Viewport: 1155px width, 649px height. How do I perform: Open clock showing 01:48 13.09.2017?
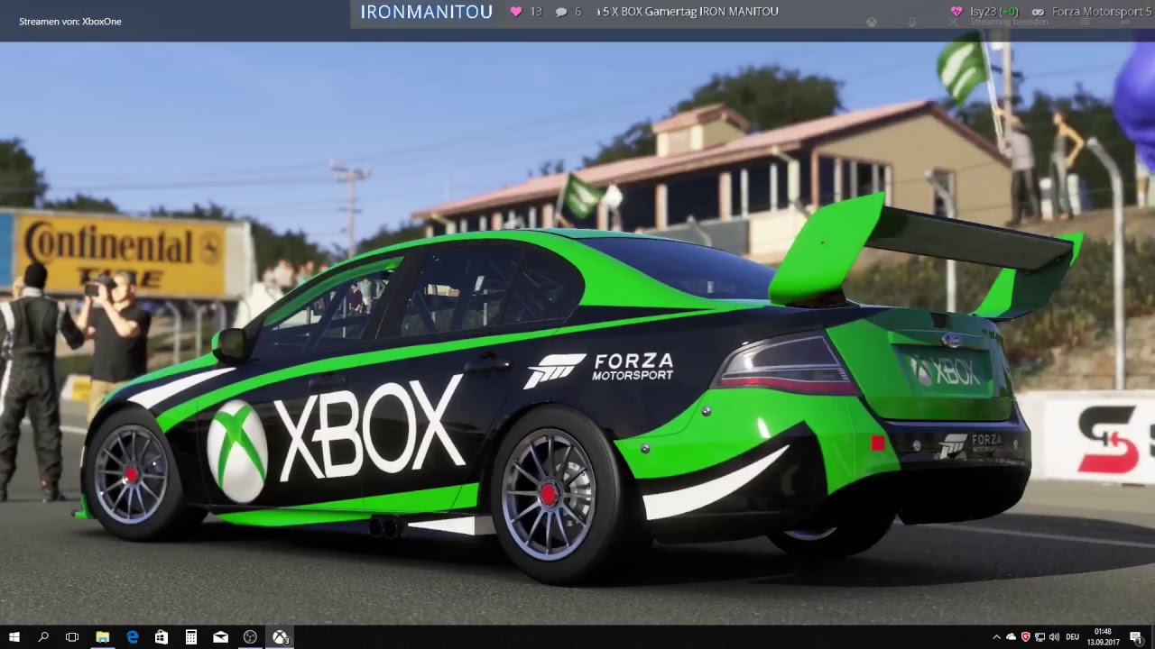[1103, 637]
